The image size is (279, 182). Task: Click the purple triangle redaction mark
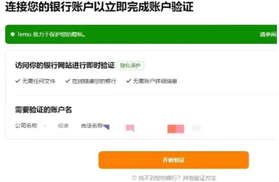pos(106,127)
